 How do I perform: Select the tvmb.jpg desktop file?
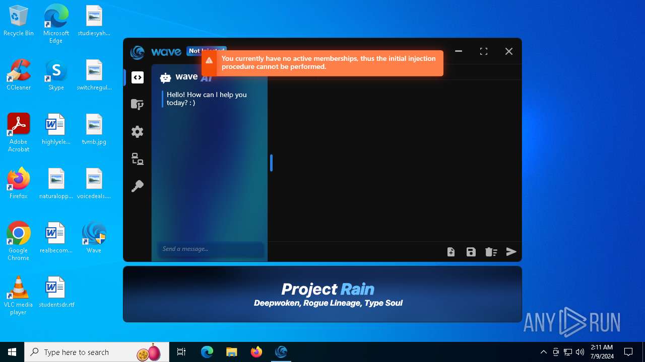click(94, 130)
